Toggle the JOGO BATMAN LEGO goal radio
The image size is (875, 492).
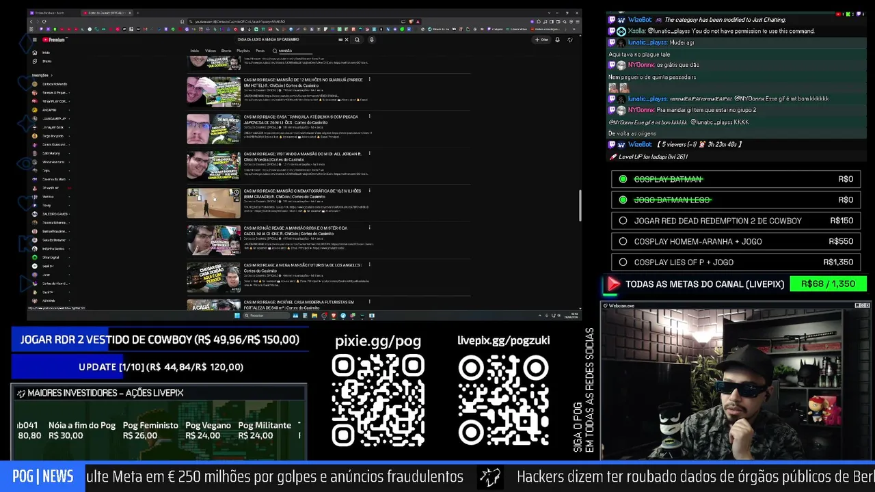click(x=623, y=200)
